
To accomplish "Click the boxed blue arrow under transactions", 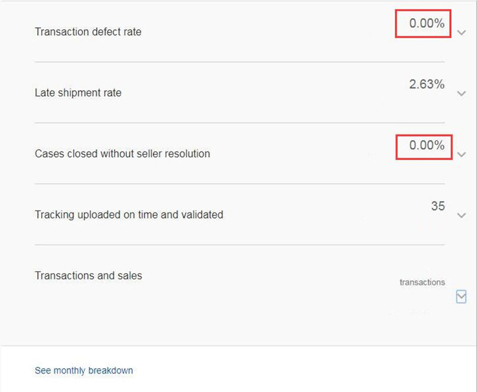I will [461, 297].
